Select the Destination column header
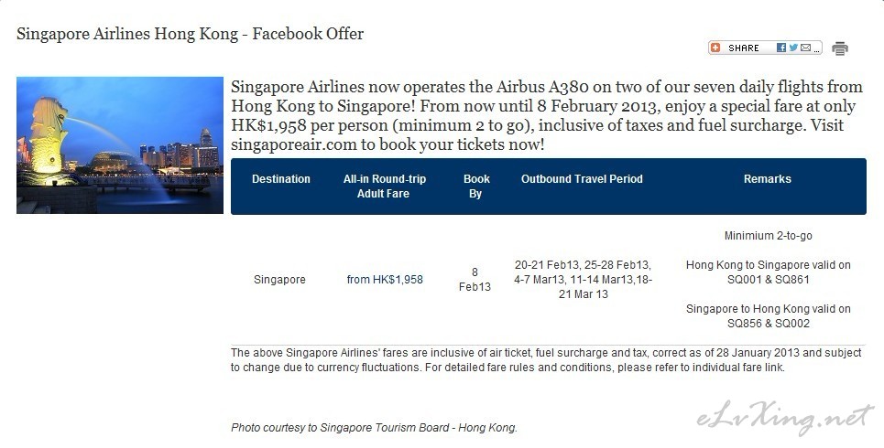The image size is (884, 448). 280,179
